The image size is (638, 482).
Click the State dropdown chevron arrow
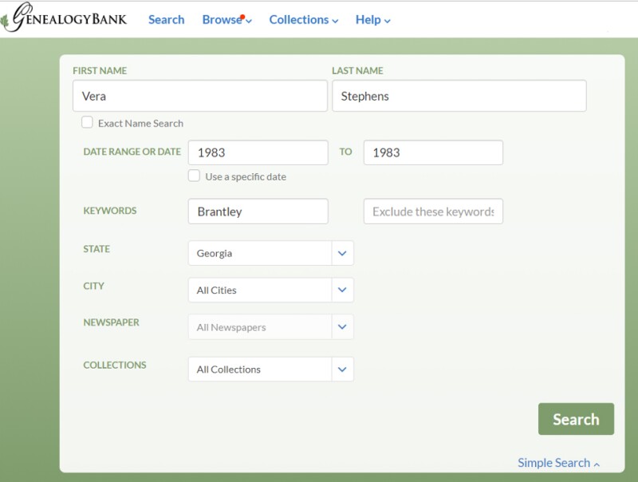coord(342,253)
